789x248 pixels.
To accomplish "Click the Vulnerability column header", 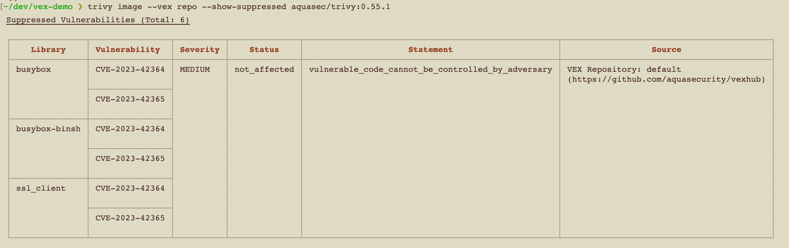I will [x=127, y=50].
